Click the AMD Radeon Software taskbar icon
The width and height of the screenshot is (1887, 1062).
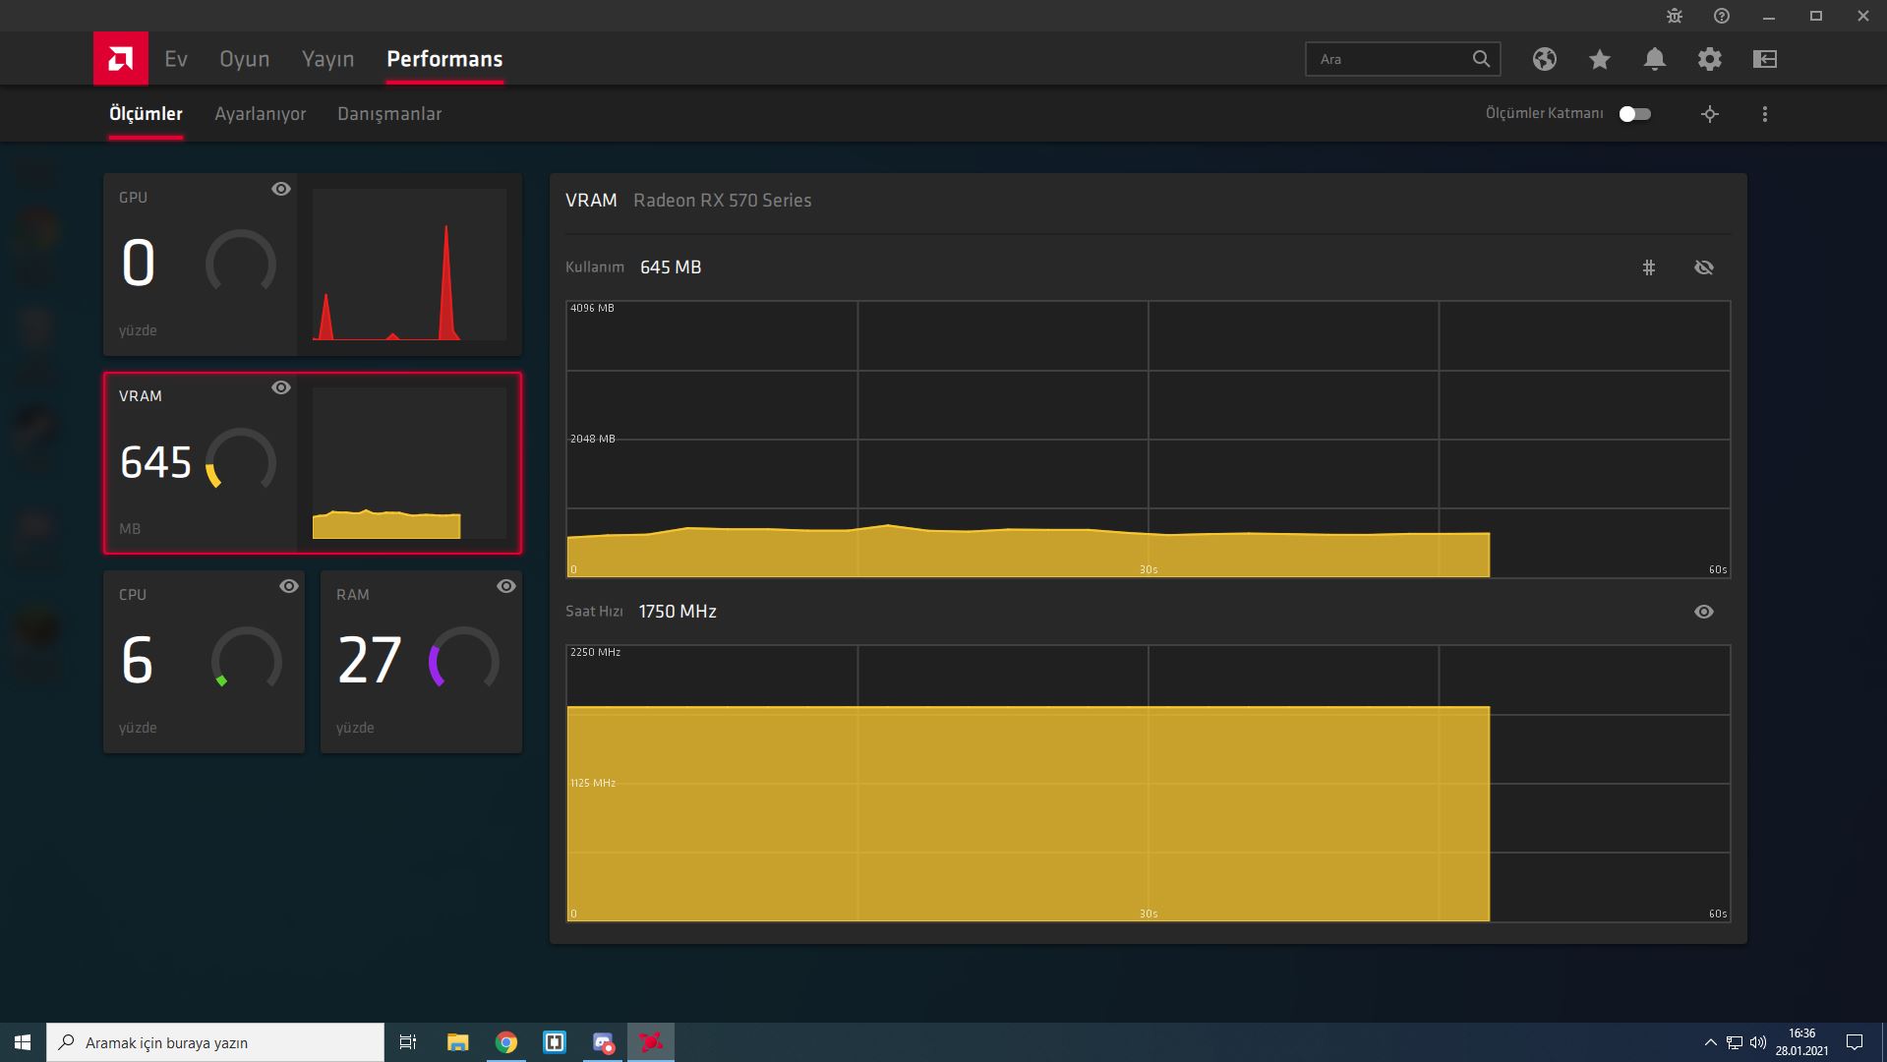pos(651,1042)
